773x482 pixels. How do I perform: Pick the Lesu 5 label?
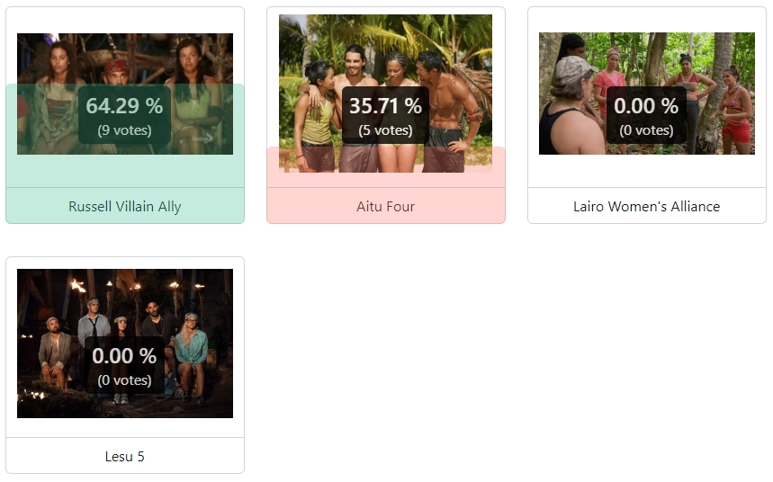pyautogui.click(x=125, y=457)
